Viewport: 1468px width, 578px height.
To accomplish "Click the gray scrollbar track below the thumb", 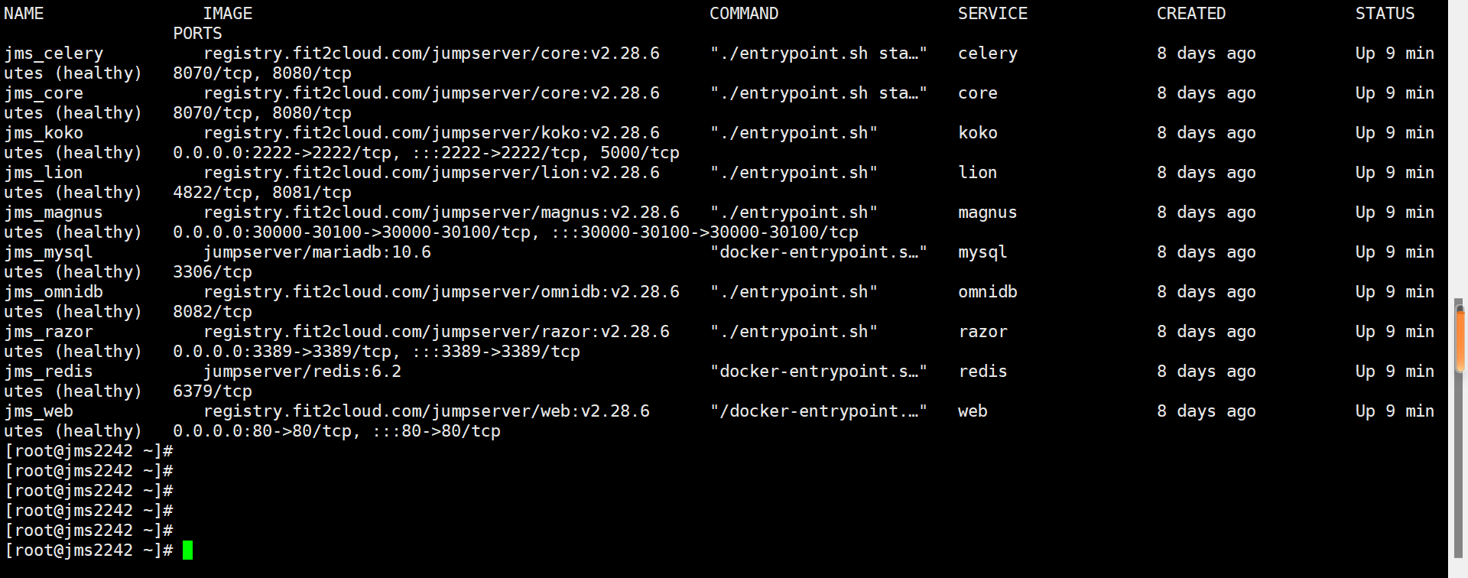I will (1460, 466).
